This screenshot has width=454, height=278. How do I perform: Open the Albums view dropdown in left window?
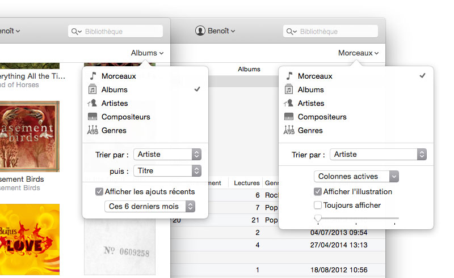click(x=147, y=53)
